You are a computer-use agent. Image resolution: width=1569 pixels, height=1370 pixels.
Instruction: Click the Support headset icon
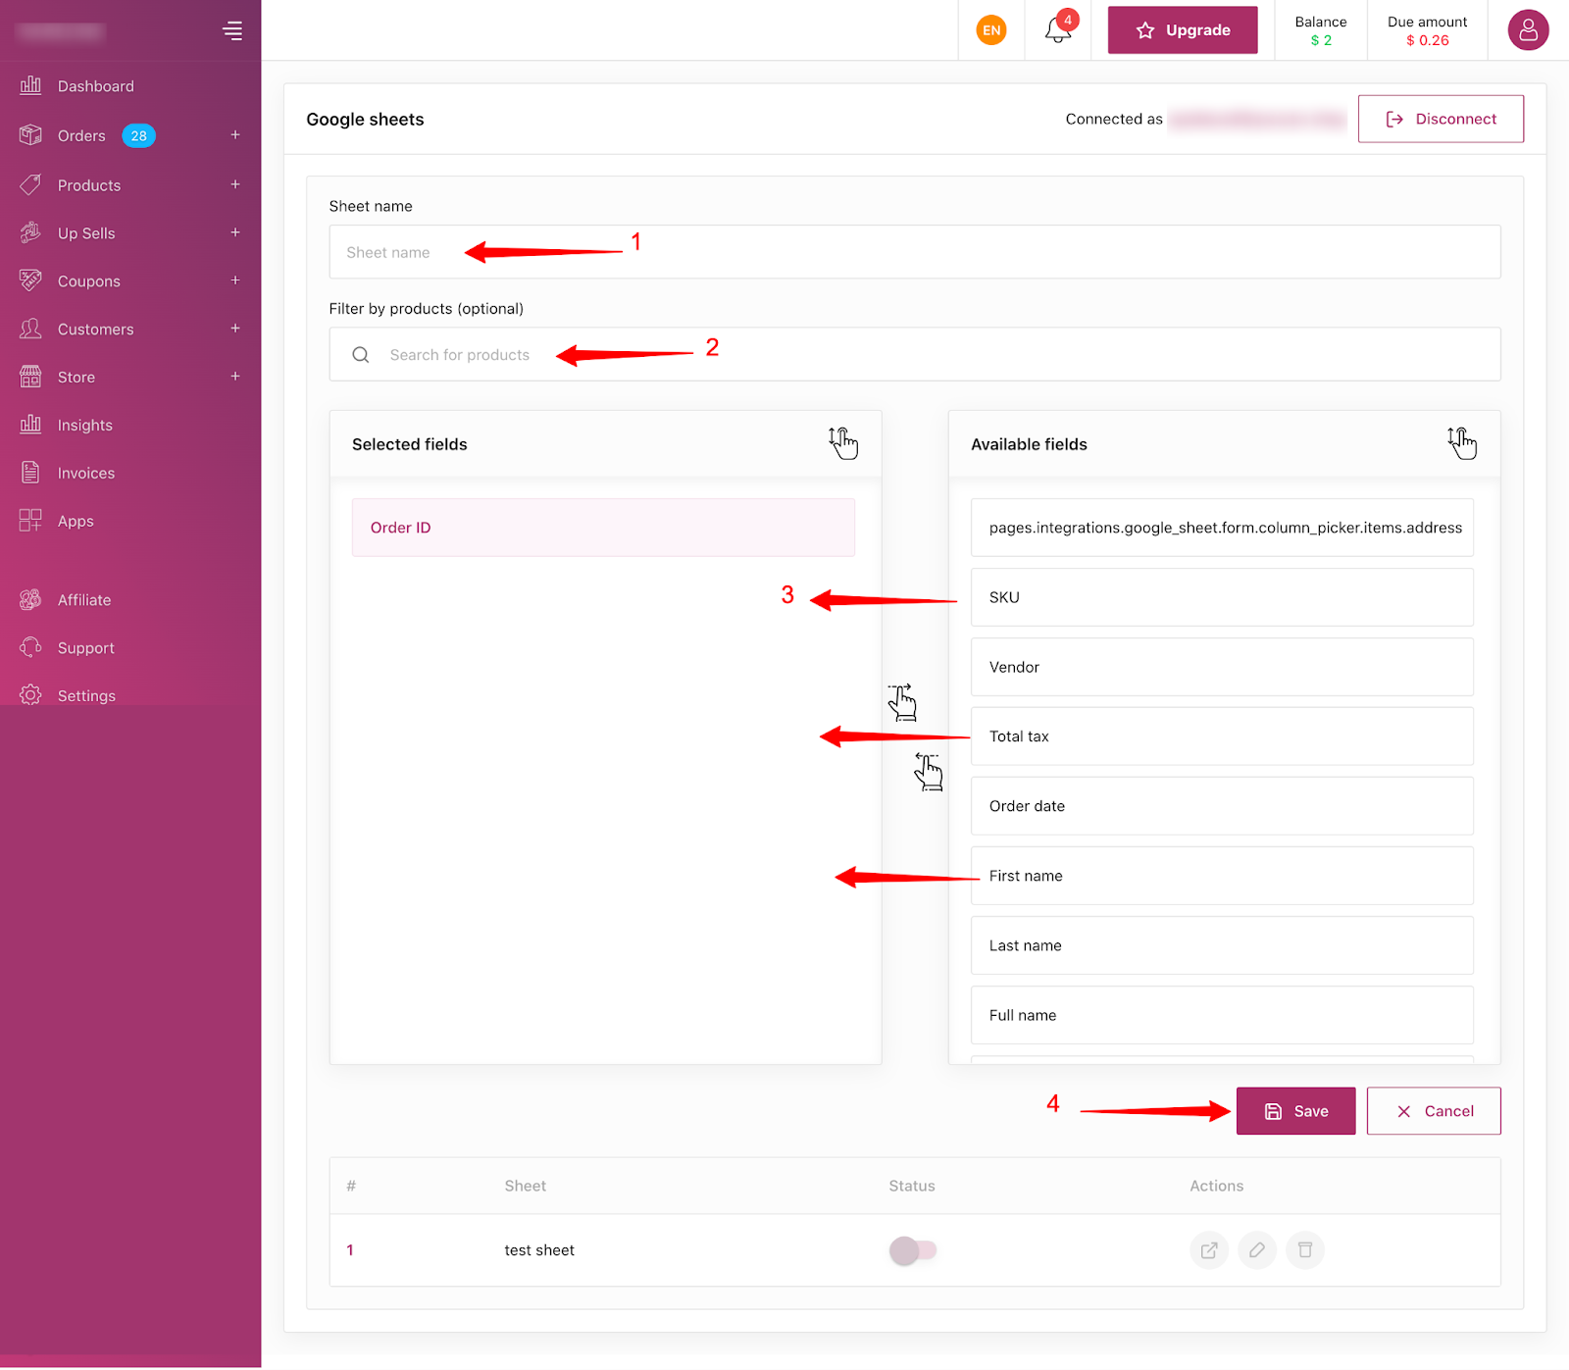30,647
